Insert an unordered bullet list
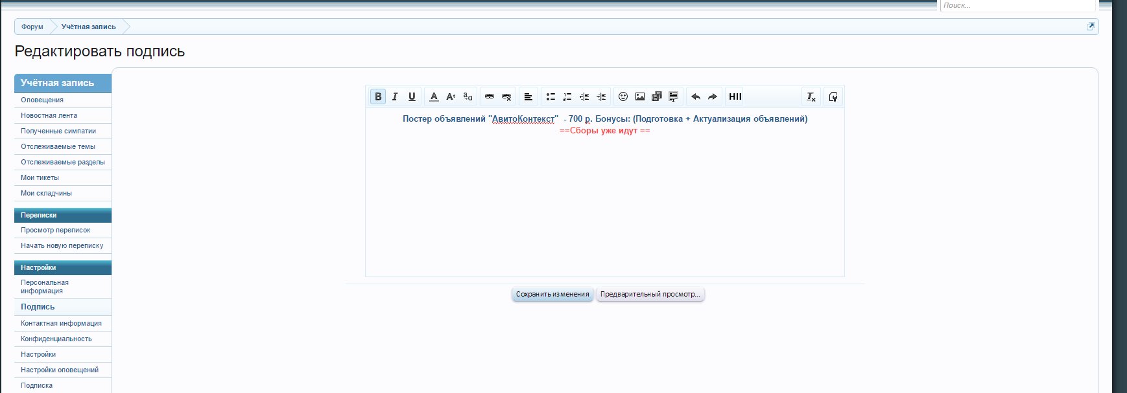 (x=551, y=96)
